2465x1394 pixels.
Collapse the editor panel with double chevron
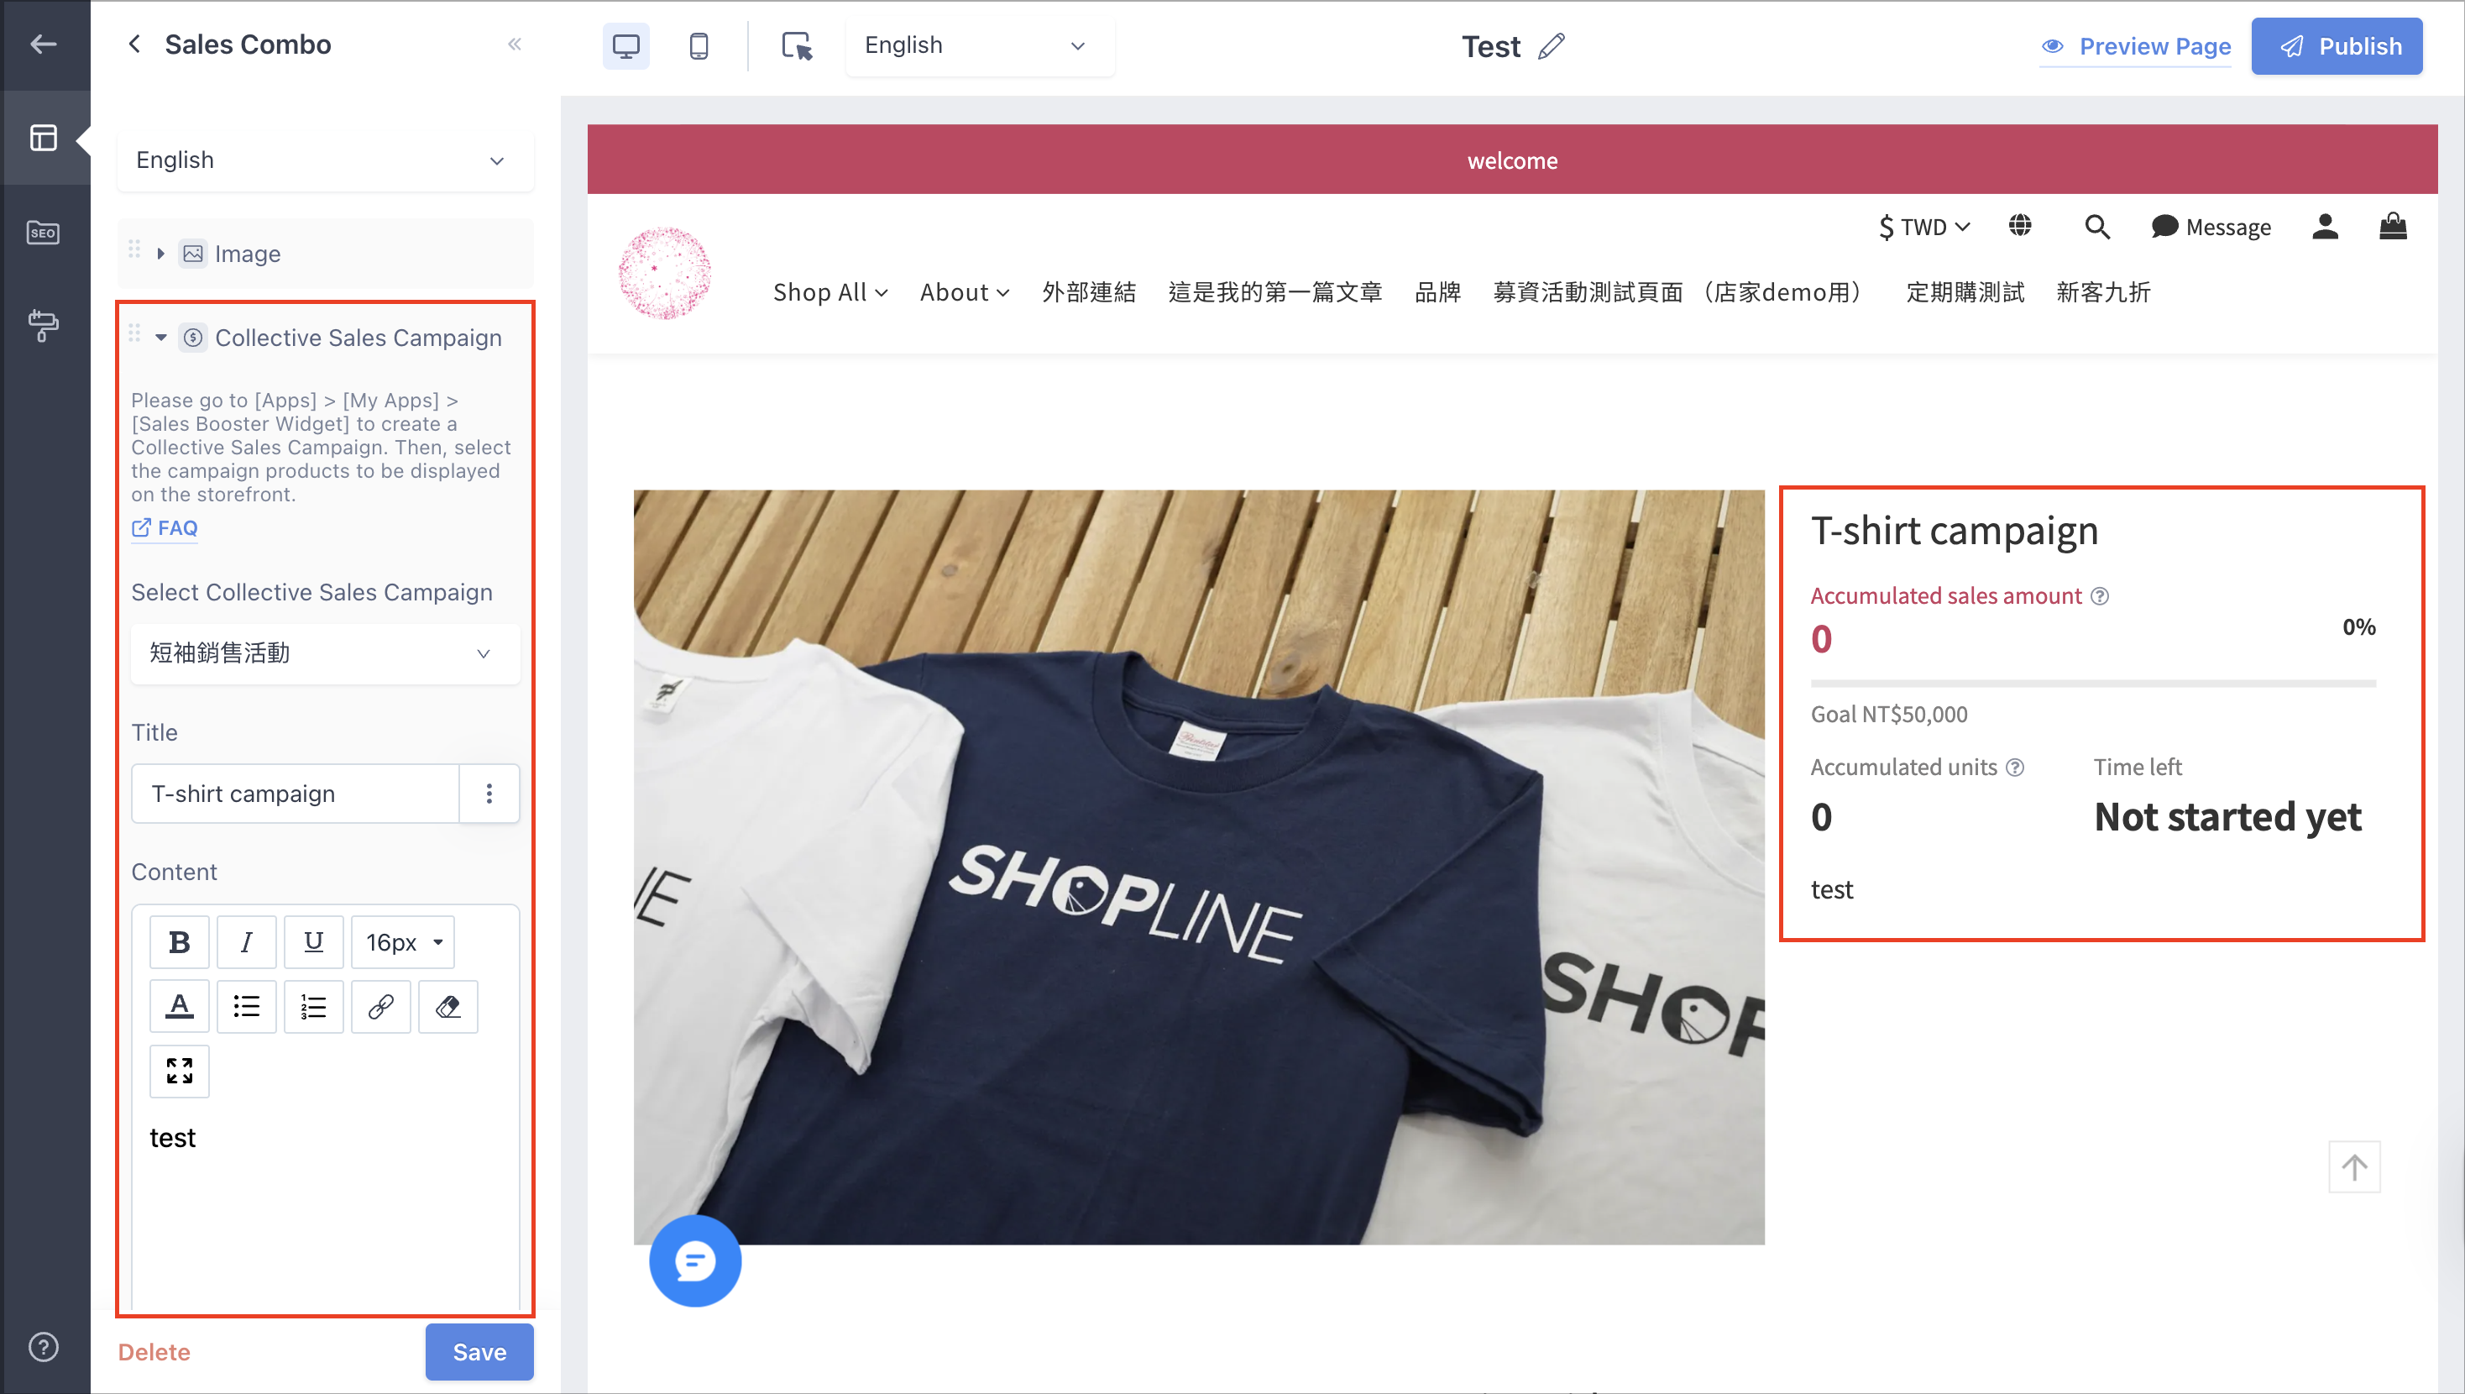click(x=515, y=44)
